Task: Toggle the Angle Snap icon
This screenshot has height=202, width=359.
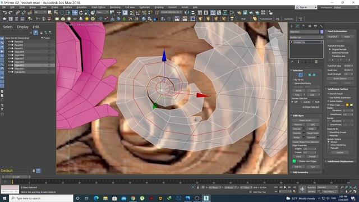Action: click(x=138, y=12)
